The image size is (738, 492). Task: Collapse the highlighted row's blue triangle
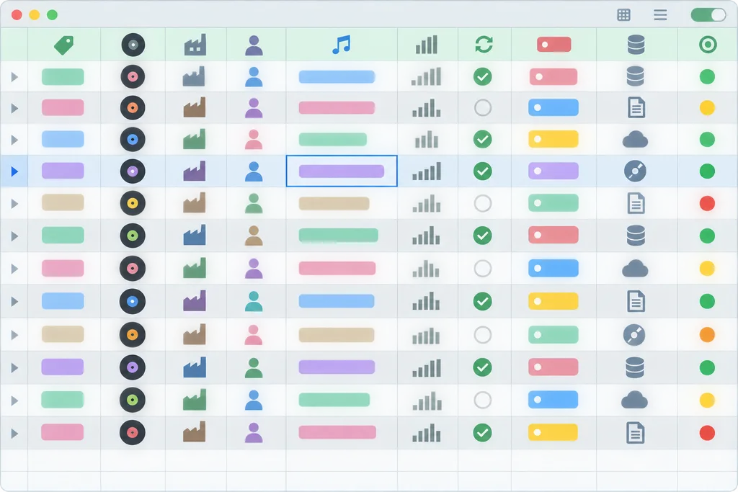(14, 171)
